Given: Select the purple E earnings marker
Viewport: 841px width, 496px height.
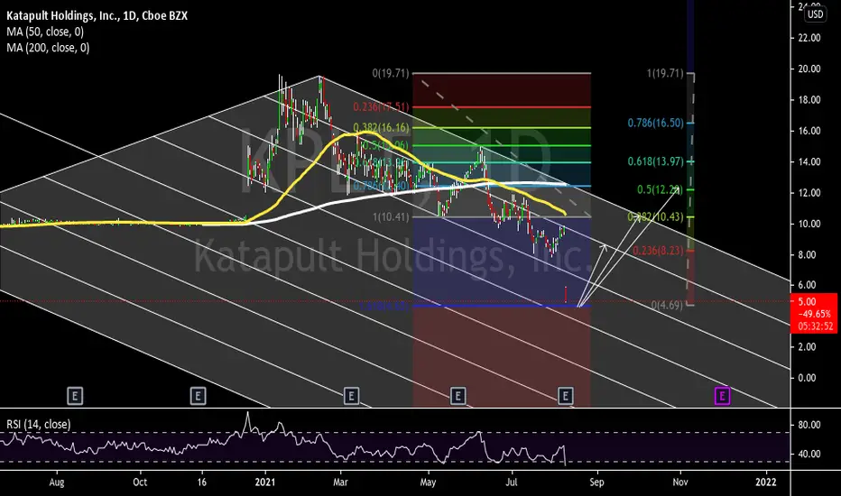Looking at the screenshot, I should click(x=722, y=396).
